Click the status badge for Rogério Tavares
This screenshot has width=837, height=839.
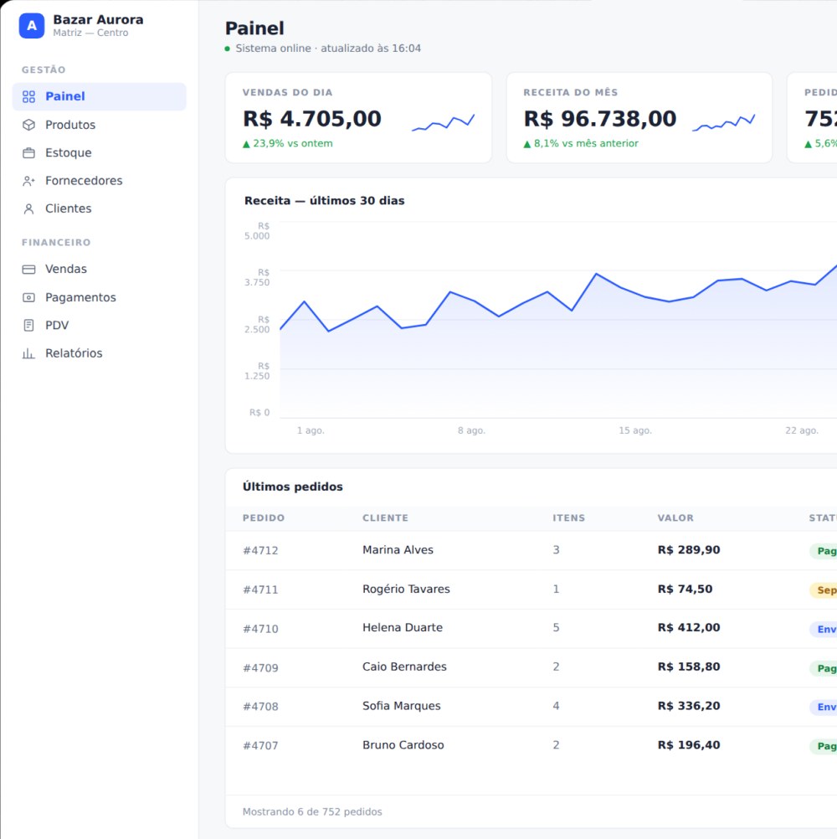click(x=824, y=590)
